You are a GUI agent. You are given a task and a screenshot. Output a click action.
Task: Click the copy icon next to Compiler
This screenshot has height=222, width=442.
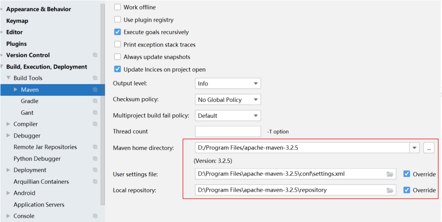pyautogui.click(x=95, y=124)
